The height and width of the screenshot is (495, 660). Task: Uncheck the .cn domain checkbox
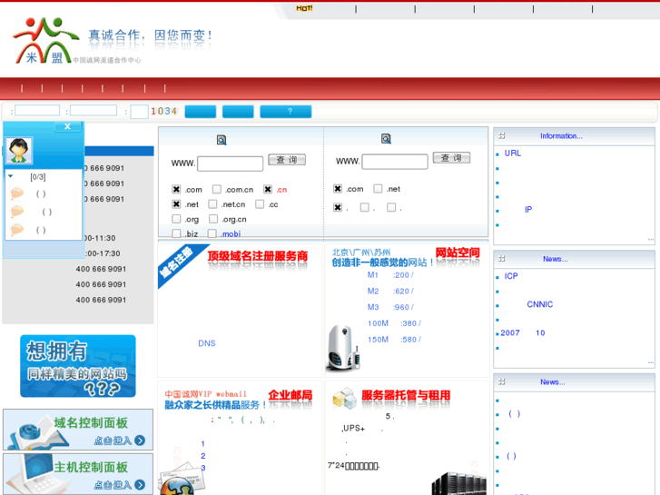coord(268,189)
